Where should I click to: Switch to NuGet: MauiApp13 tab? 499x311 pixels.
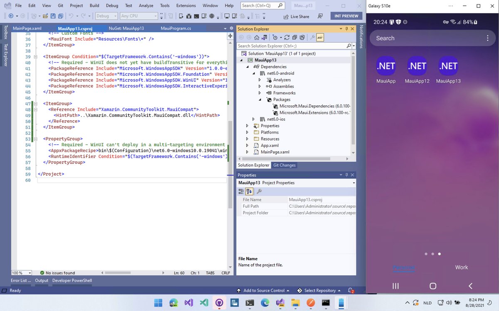pos(126,29)
